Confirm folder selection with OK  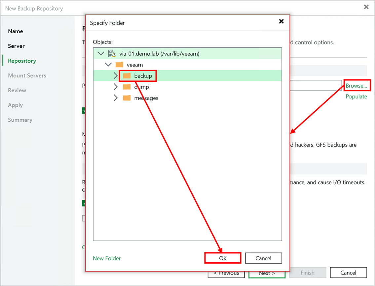point(223,258)
